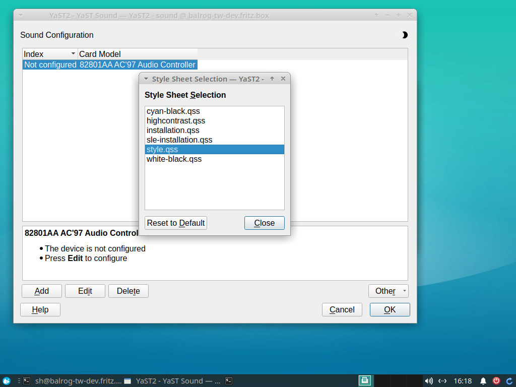Click the red power button tray icon
Image resolution: width=516 pixels, height=387 pixels.
coord(496,381)
